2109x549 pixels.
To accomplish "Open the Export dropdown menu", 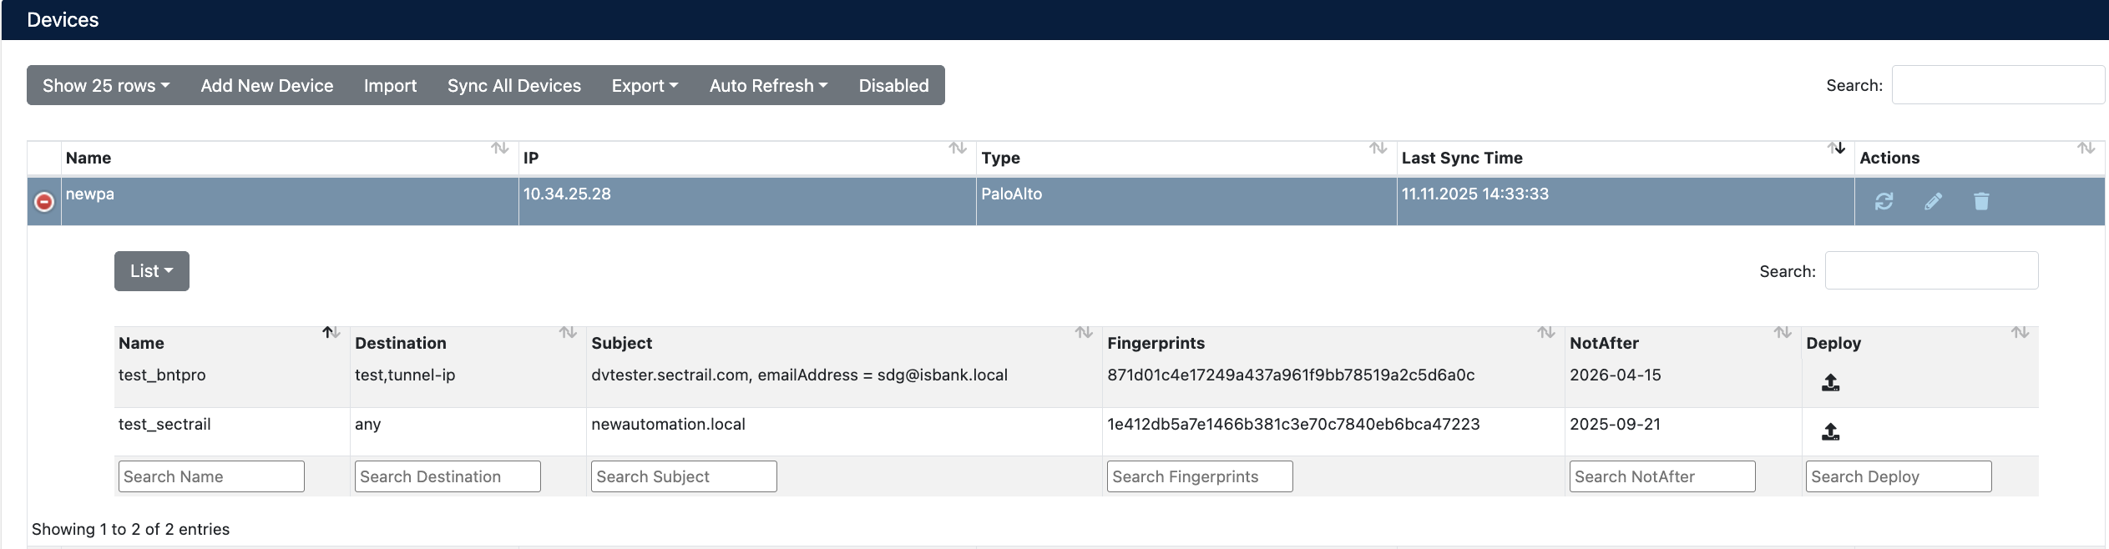I will 645,85.
